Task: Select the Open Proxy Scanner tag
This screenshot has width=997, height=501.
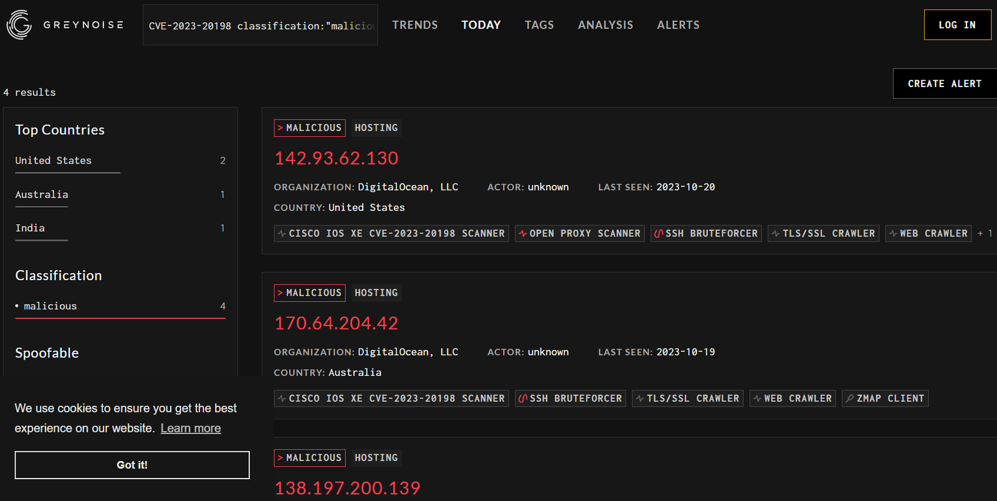Action: point(580,233)
